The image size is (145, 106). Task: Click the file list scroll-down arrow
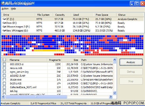[x=115, y=93]
